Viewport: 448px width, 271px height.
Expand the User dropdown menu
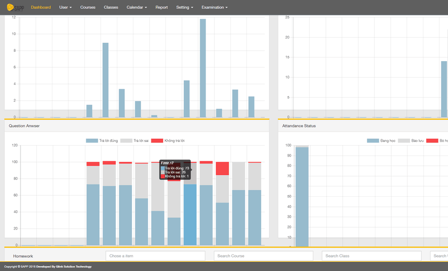[x=65, y=7]
